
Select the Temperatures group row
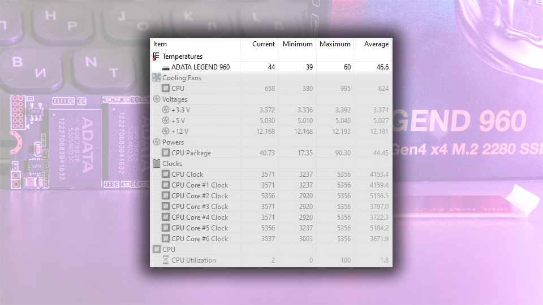coord(271,56)
